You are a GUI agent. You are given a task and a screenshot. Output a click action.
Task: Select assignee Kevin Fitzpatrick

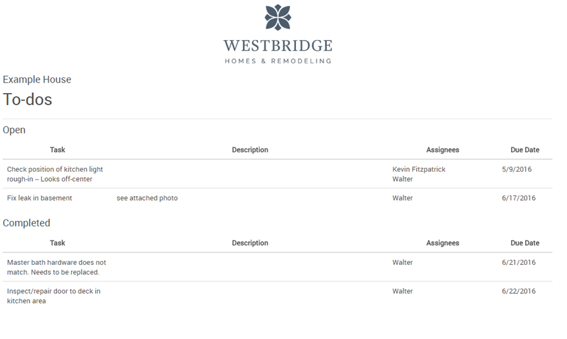pyautogui.click(x=419, y=169)
